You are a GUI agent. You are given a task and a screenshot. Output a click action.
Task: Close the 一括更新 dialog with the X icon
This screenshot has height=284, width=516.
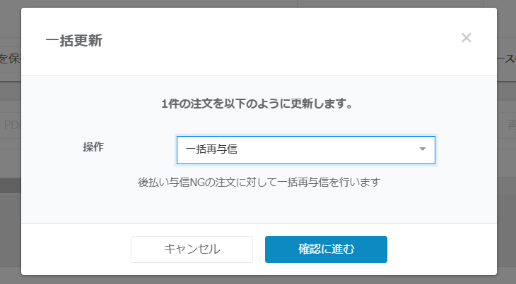click(x=466, y=38)
